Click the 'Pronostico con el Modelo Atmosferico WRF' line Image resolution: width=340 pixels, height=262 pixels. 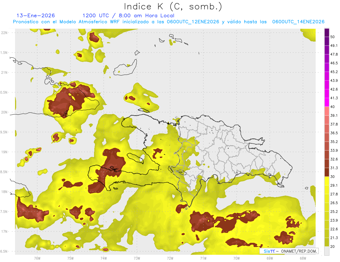click(x=169, y=22)
